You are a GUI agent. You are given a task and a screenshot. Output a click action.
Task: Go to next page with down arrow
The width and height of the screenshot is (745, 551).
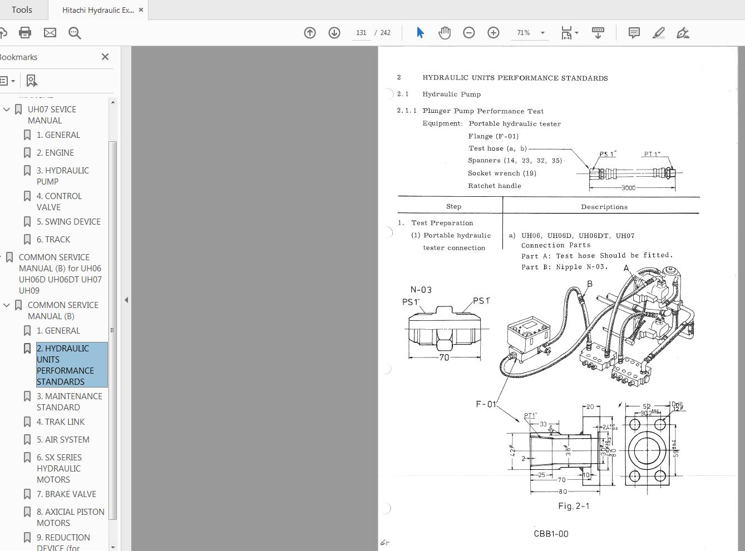pyautogui.click(x=334, y=33)
